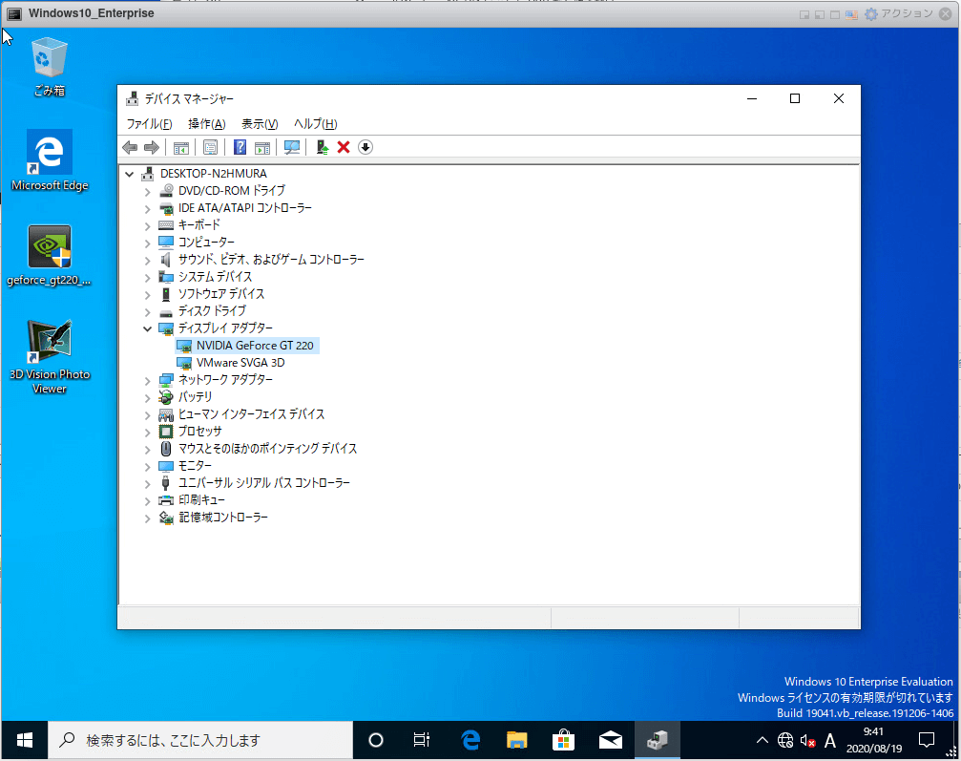Viewport: 961px width, 761px height.
Task: Open the Windows Start button
Action: (x=25, y=740)
